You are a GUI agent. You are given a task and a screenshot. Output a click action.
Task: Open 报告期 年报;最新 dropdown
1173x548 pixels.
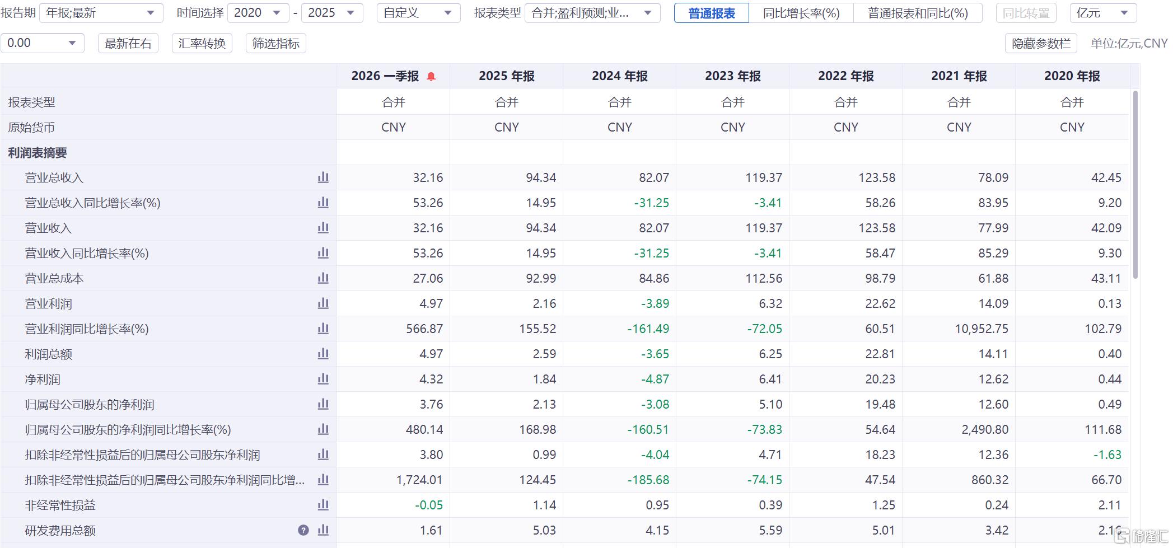[x=101, y=13]
